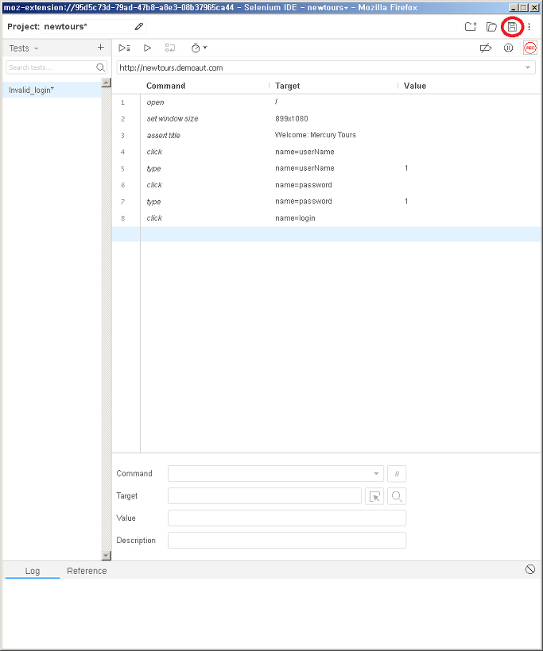Select the open command row
This screenshot has width=543, height=651.
coord(327,102)
